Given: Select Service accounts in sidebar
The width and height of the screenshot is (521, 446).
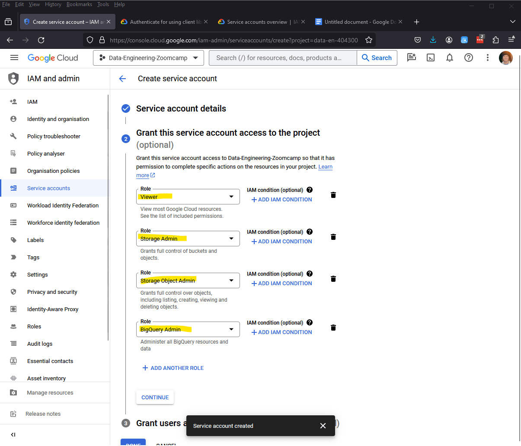Looking at the screenshot, I should coord(54,188).
